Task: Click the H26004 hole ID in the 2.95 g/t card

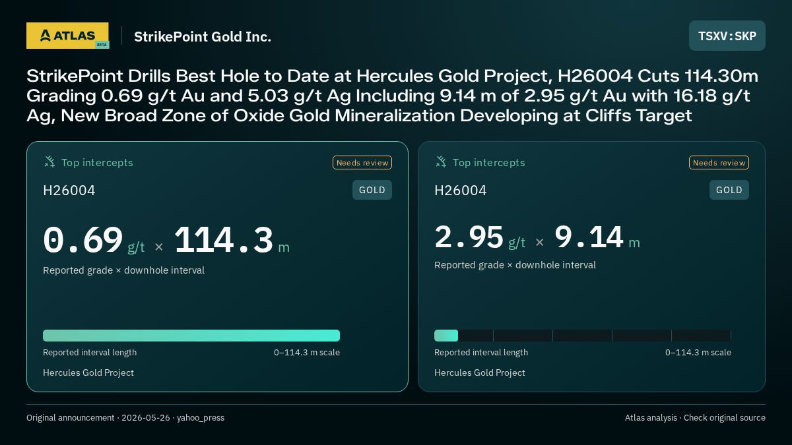Action: click(461, 191)
